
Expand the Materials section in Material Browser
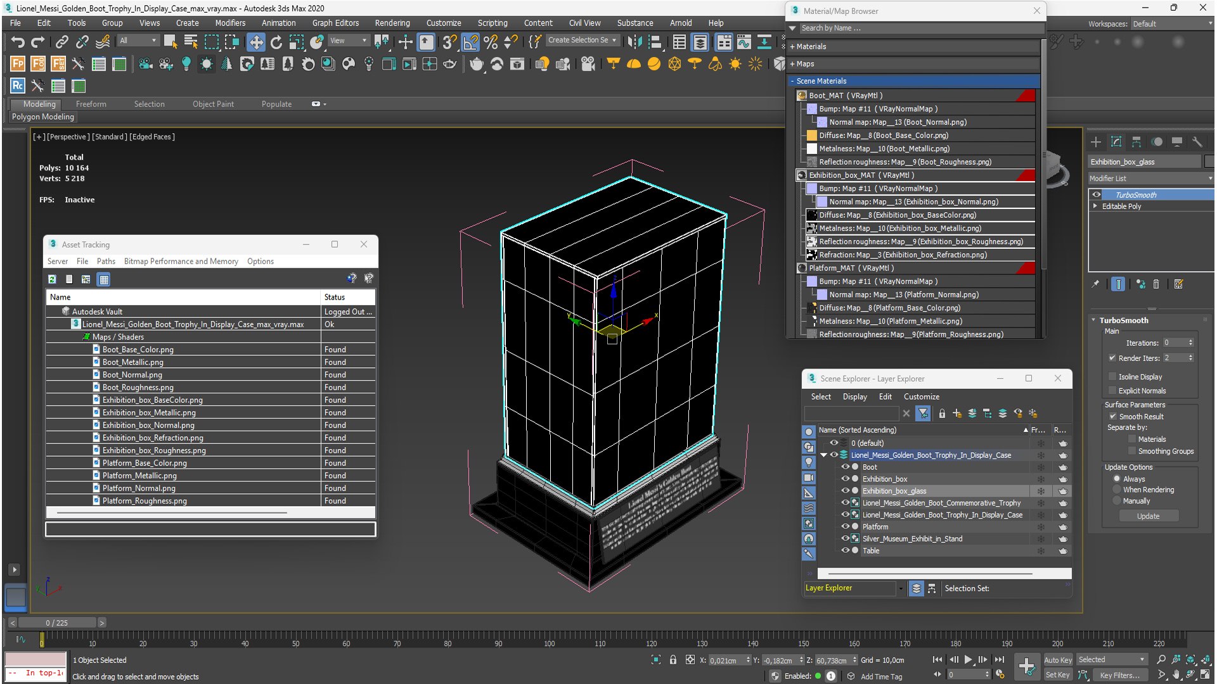pyautogui.click(x=792, y=47)
